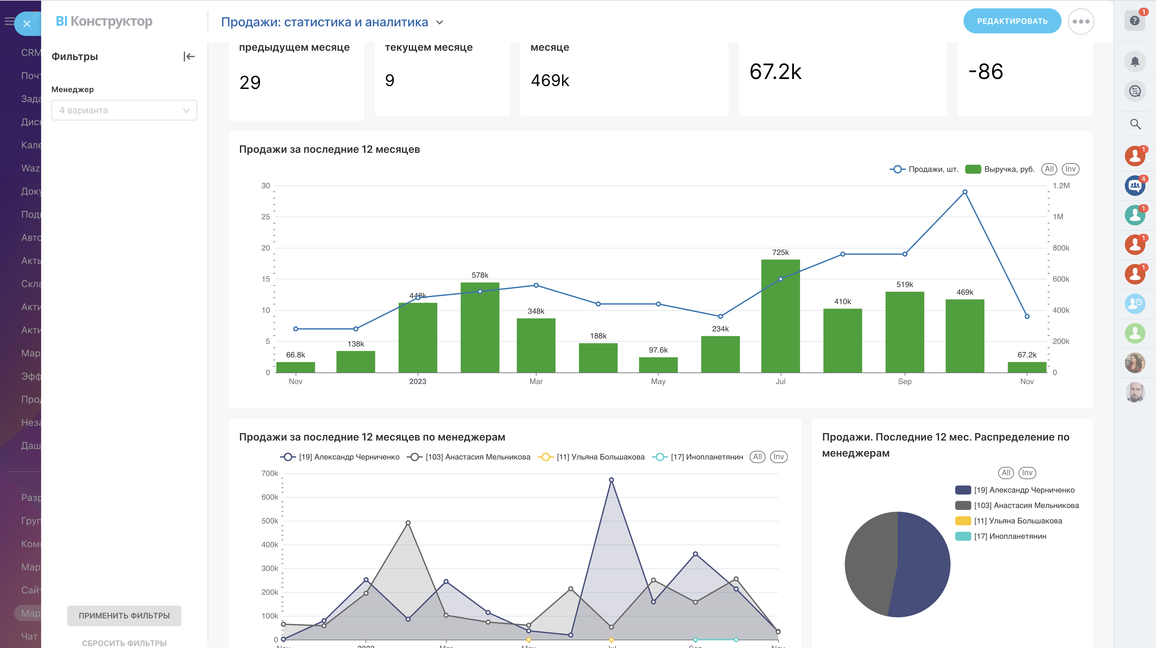Open the Менеджер filter dropdown

click(x=124, y=110)
